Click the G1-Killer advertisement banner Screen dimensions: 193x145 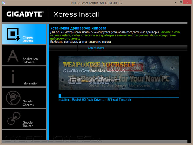(119, 73)
